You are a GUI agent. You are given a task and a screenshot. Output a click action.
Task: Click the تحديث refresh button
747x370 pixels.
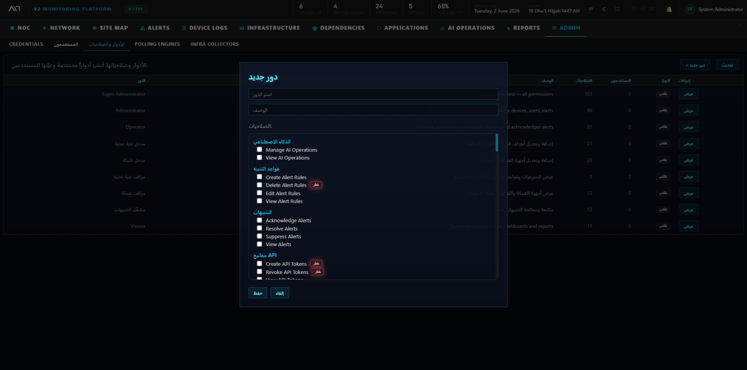(x=727, y=65)
